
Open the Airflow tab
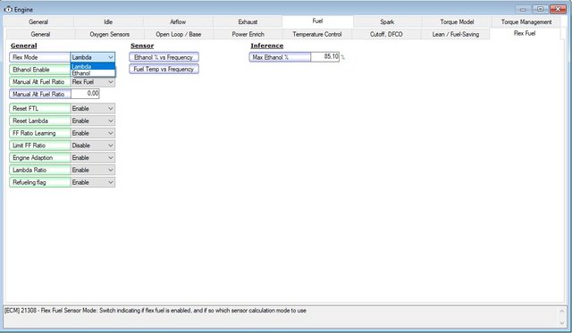point(178,21)
